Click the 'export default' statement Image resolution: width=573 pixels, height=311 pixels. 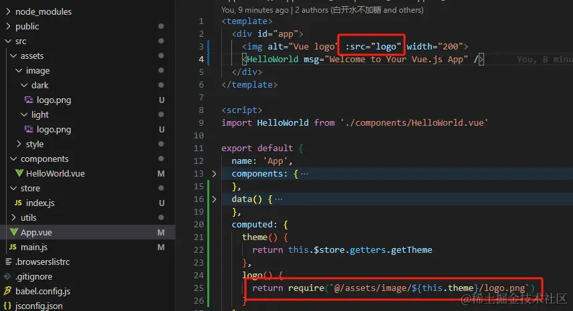point(257,148)
